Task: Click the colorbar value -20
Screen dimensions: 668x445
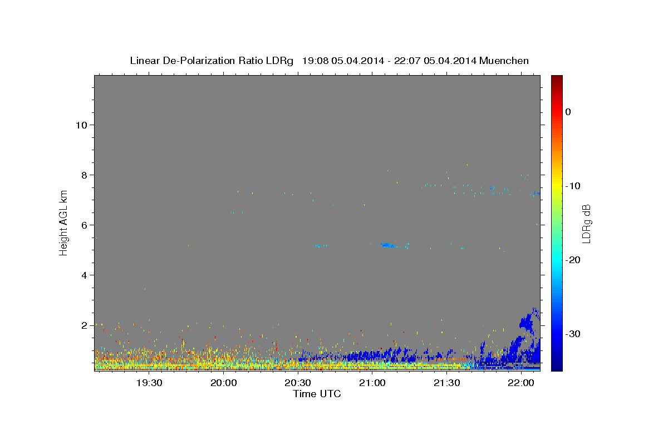Action: (573, 260)
